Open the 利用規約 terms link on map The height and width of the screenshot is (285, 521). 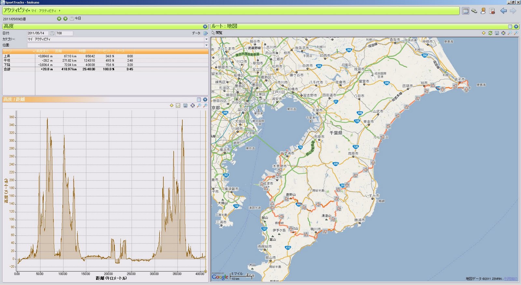(511, 279)
